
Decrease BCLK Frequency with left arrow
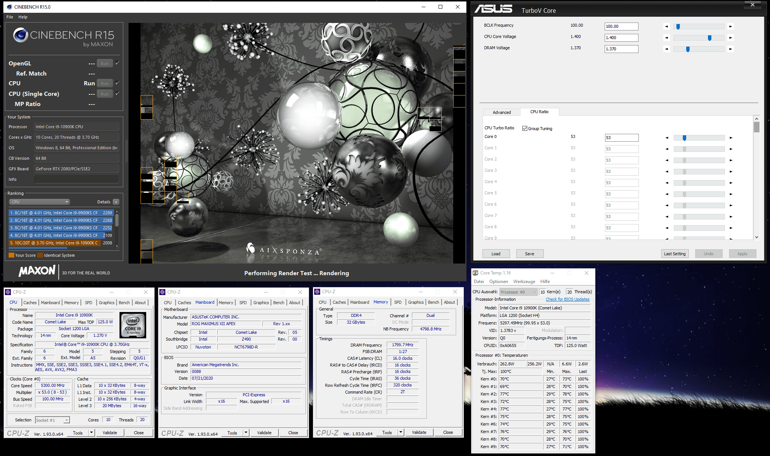tap(667, 26)
